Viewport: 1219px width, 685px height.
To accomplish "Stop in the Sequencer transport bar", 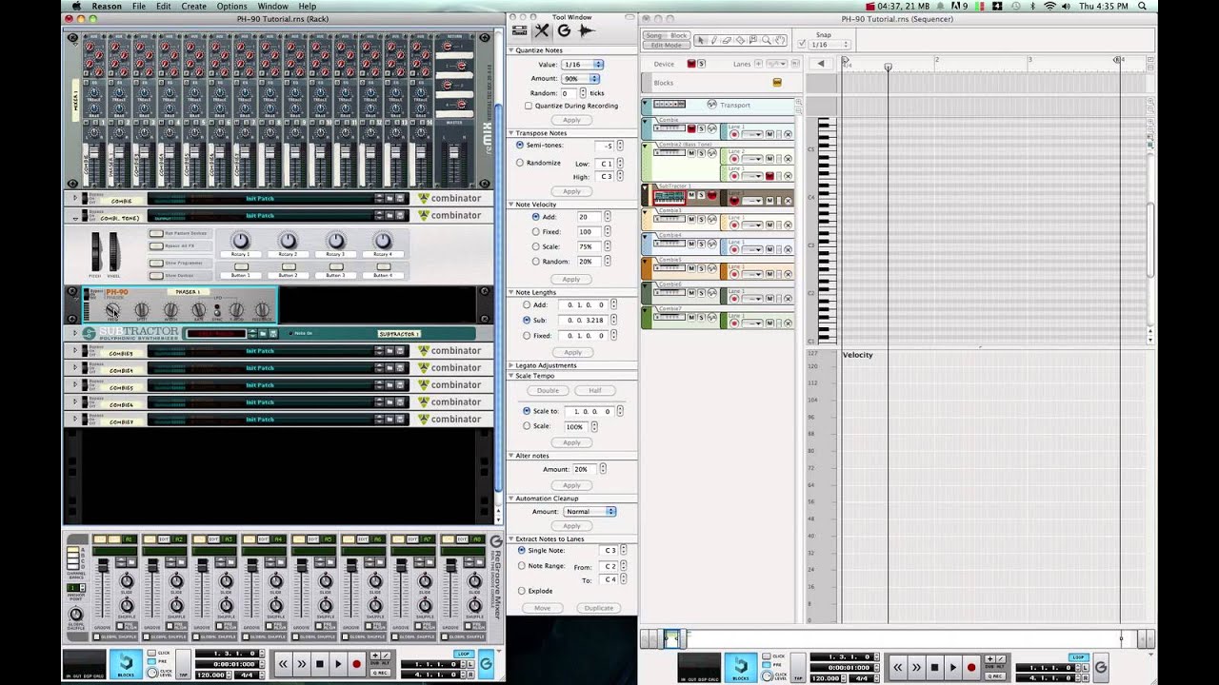I will (935, 668).
